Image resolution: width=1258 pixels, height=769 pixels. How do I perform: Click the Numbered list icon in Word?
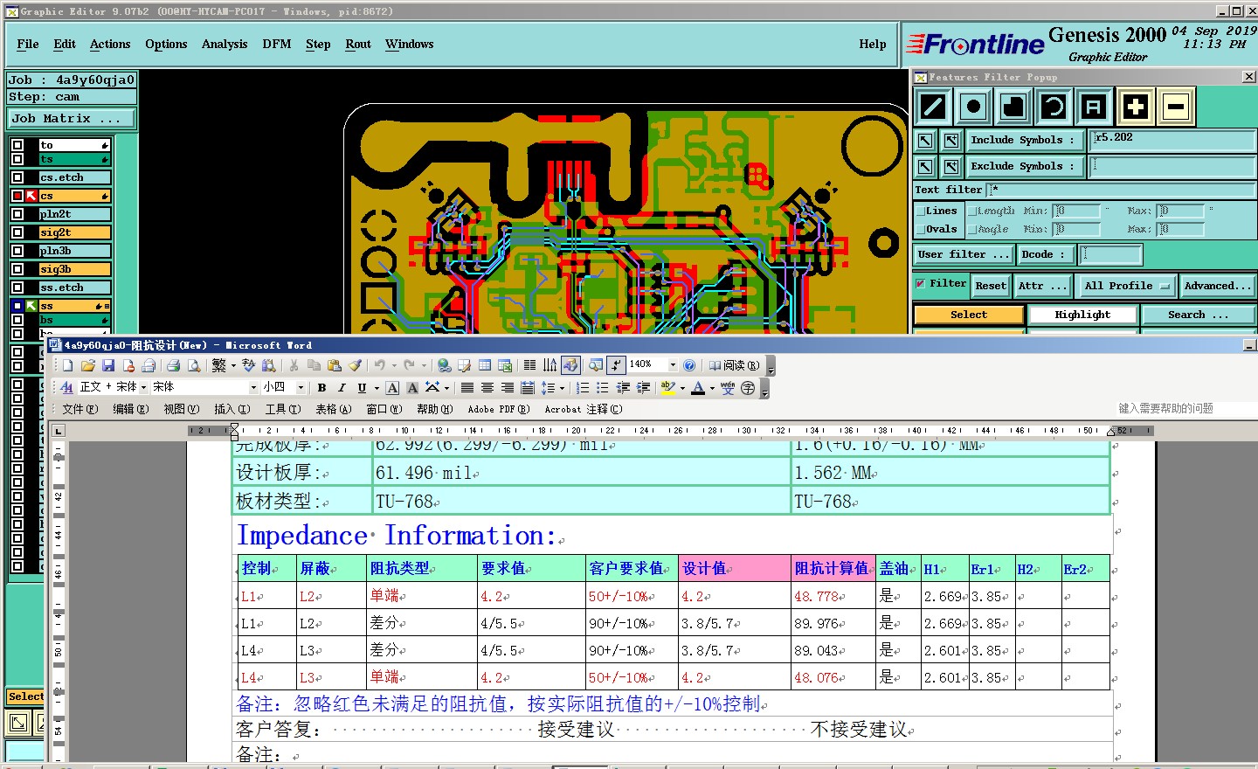coord(583,388)
